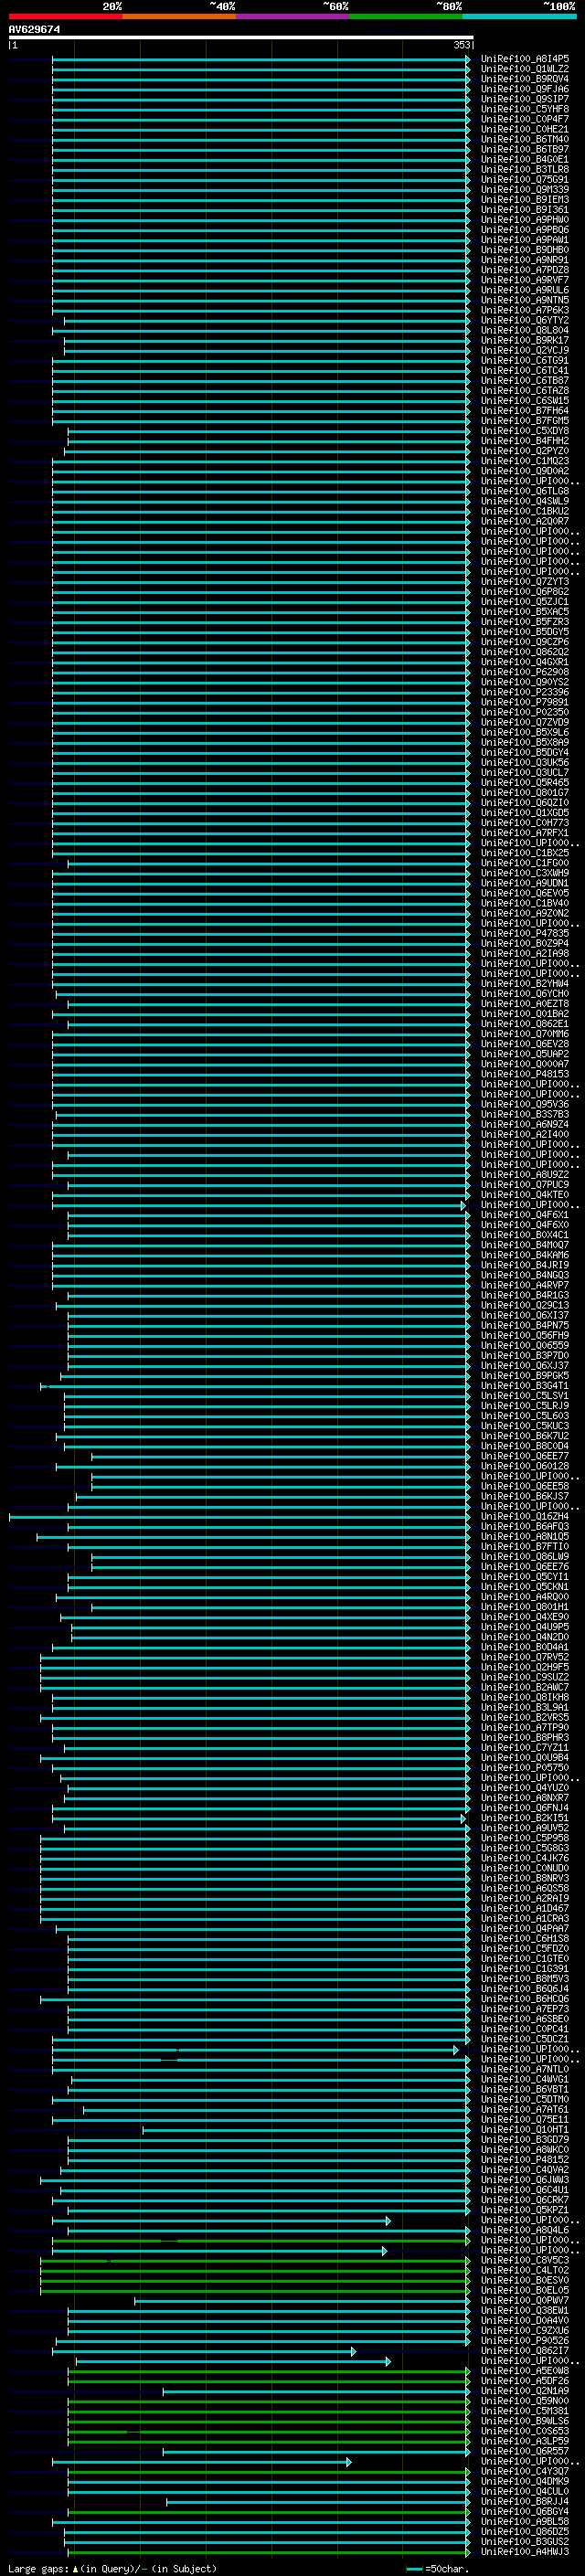This screenshot has height=2576, width=585.
Task: Select hit label UniRef100_Q4YUZ0
Action: pos(525,1787)
